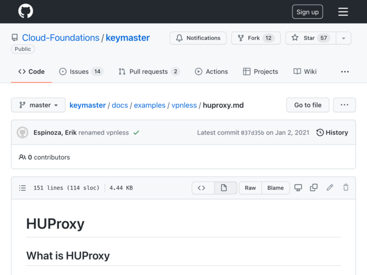This screenshot has height=275, width=367.
Task: Show commit status green checkmark details
Action: (x=136, y=132)
